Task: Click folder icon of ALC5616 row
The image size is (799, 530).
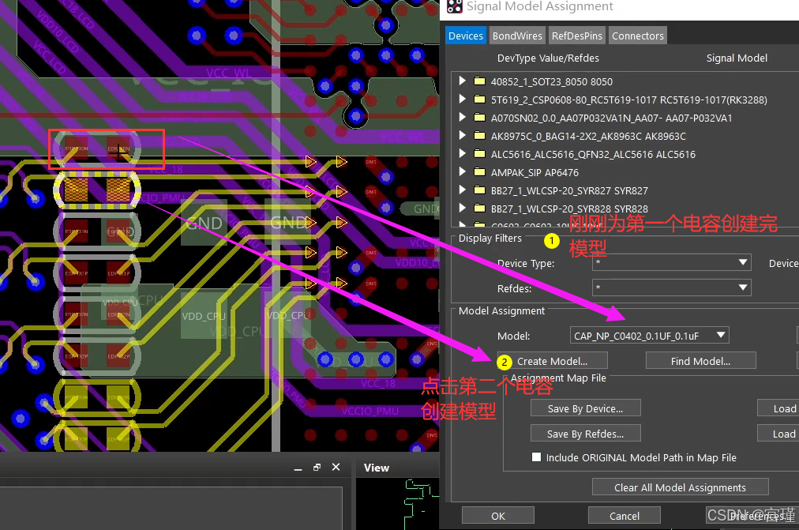Action: [479, 154]
